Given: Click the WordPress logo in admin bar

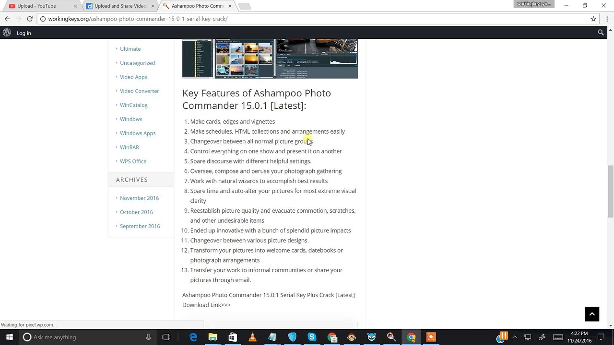Looking at the screenshot, I should (7, 33).
